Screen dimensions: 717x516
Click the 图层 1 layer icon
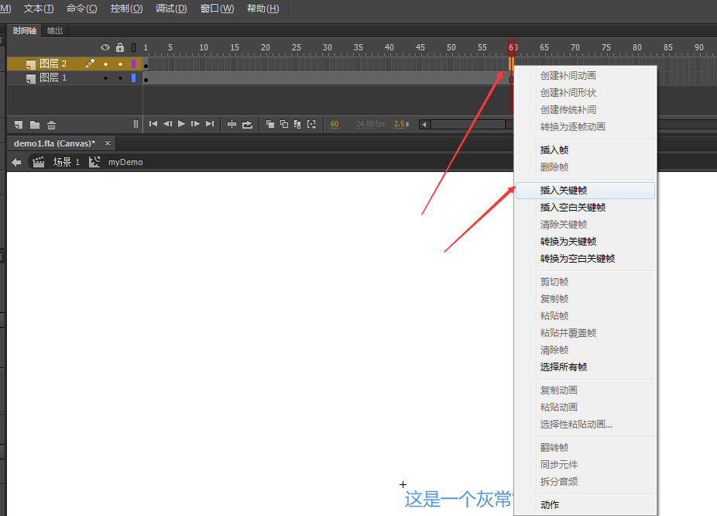tap(31, 79)
